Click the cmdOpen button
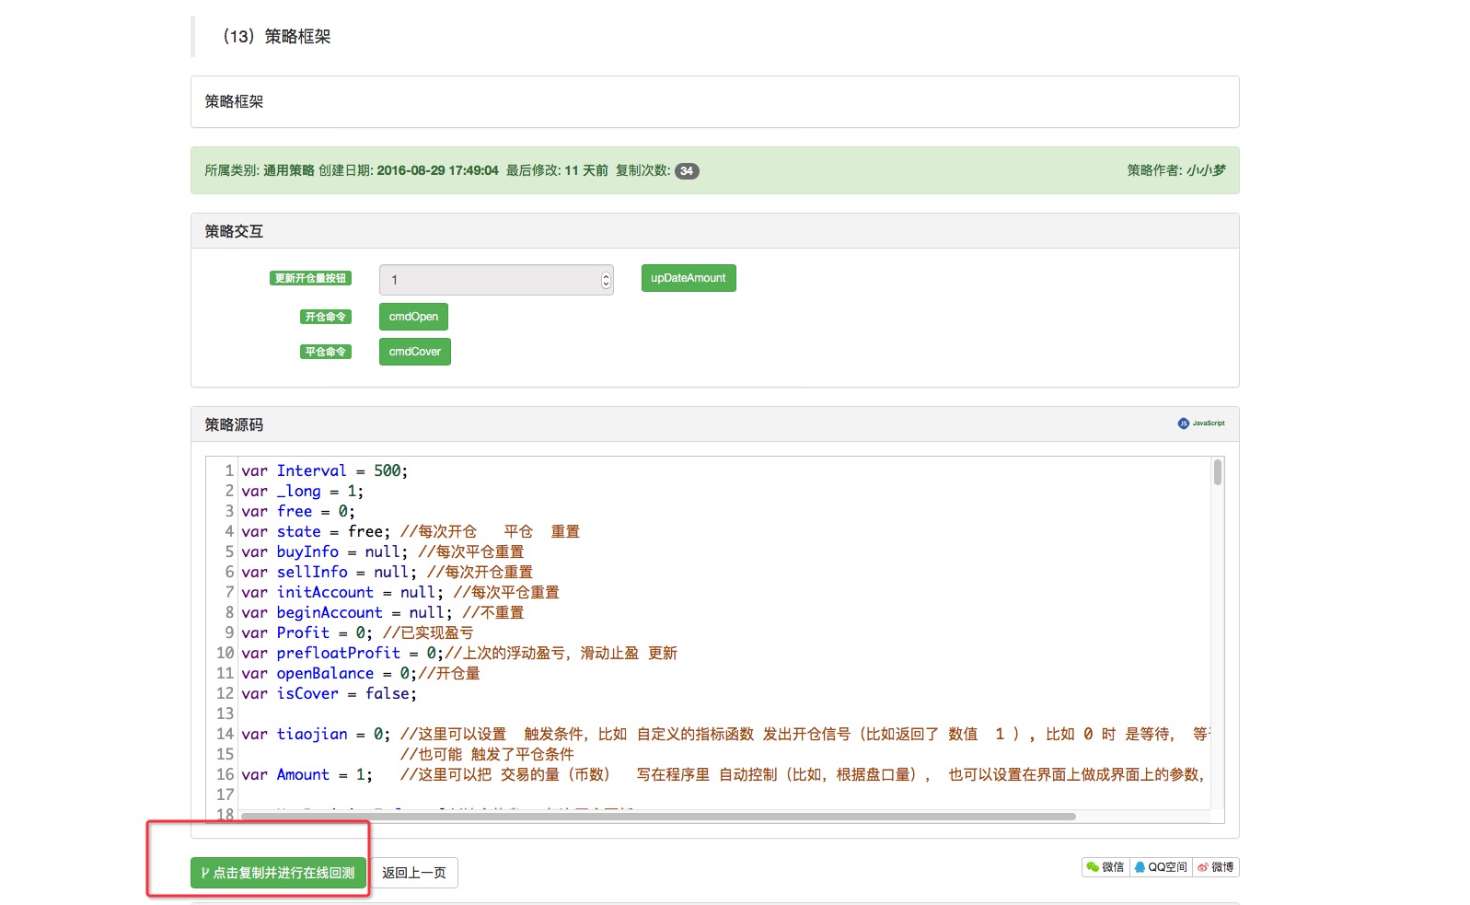Viewport: 1470px width, 905px height. coord(413,317)
